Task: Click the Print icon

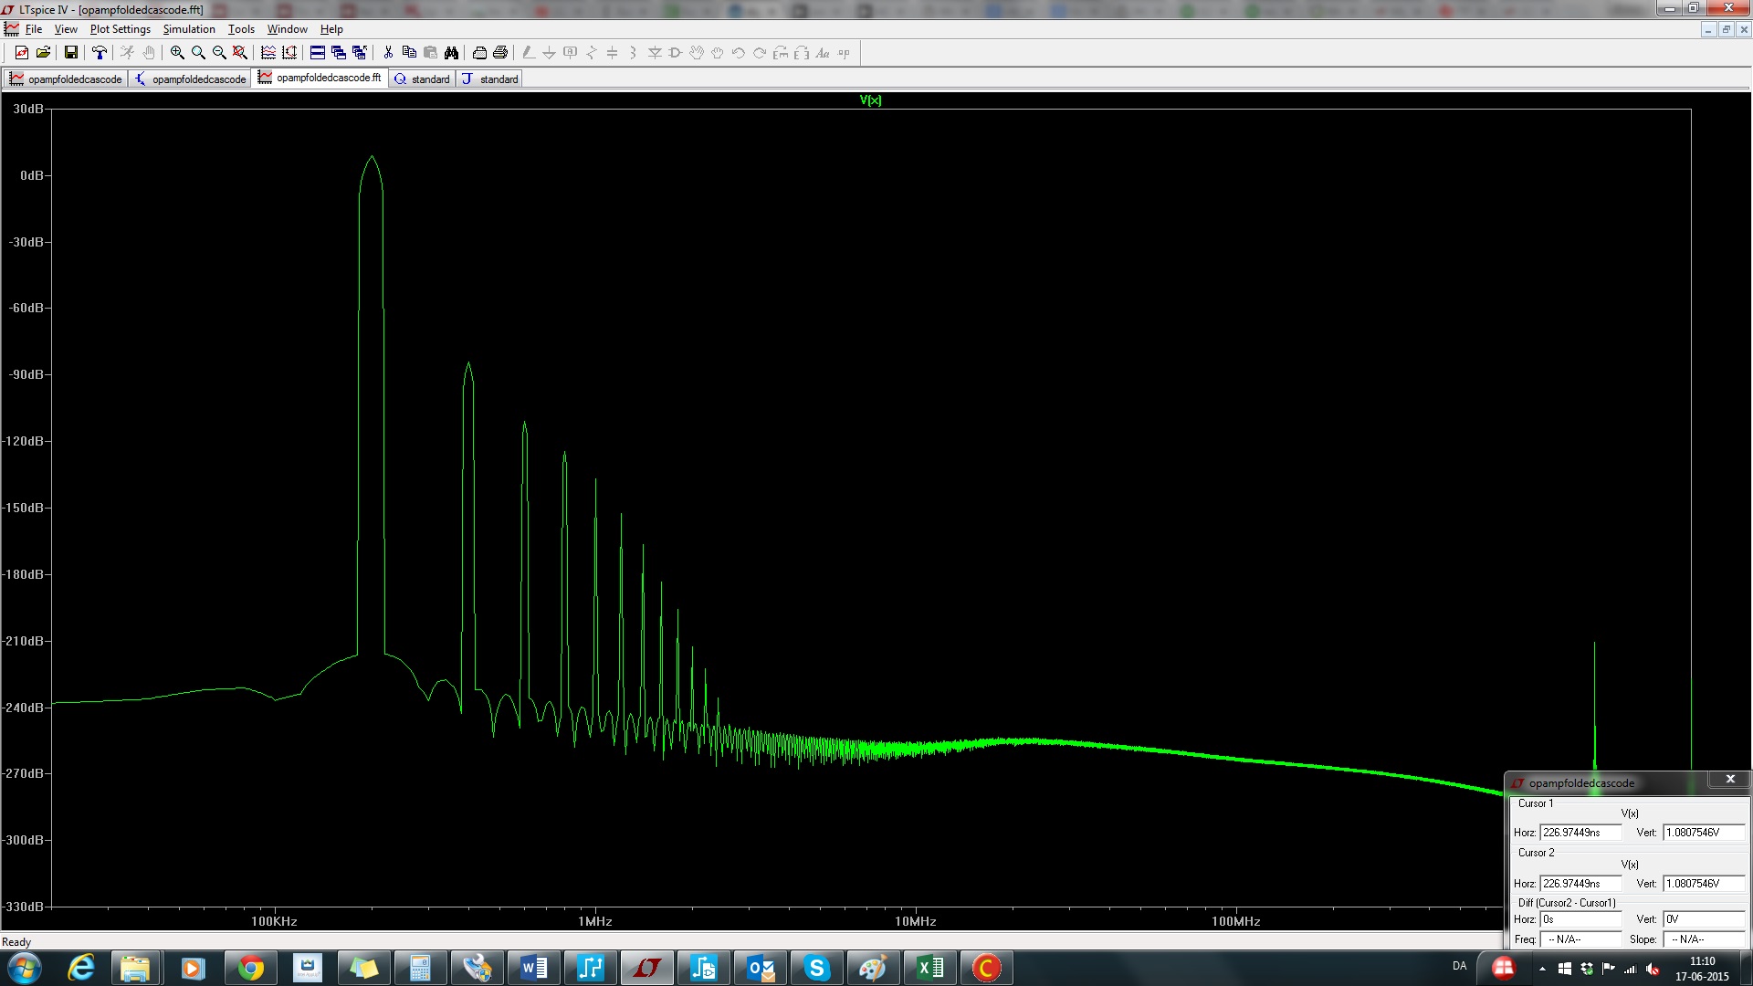Action: (x=500, y=53)
